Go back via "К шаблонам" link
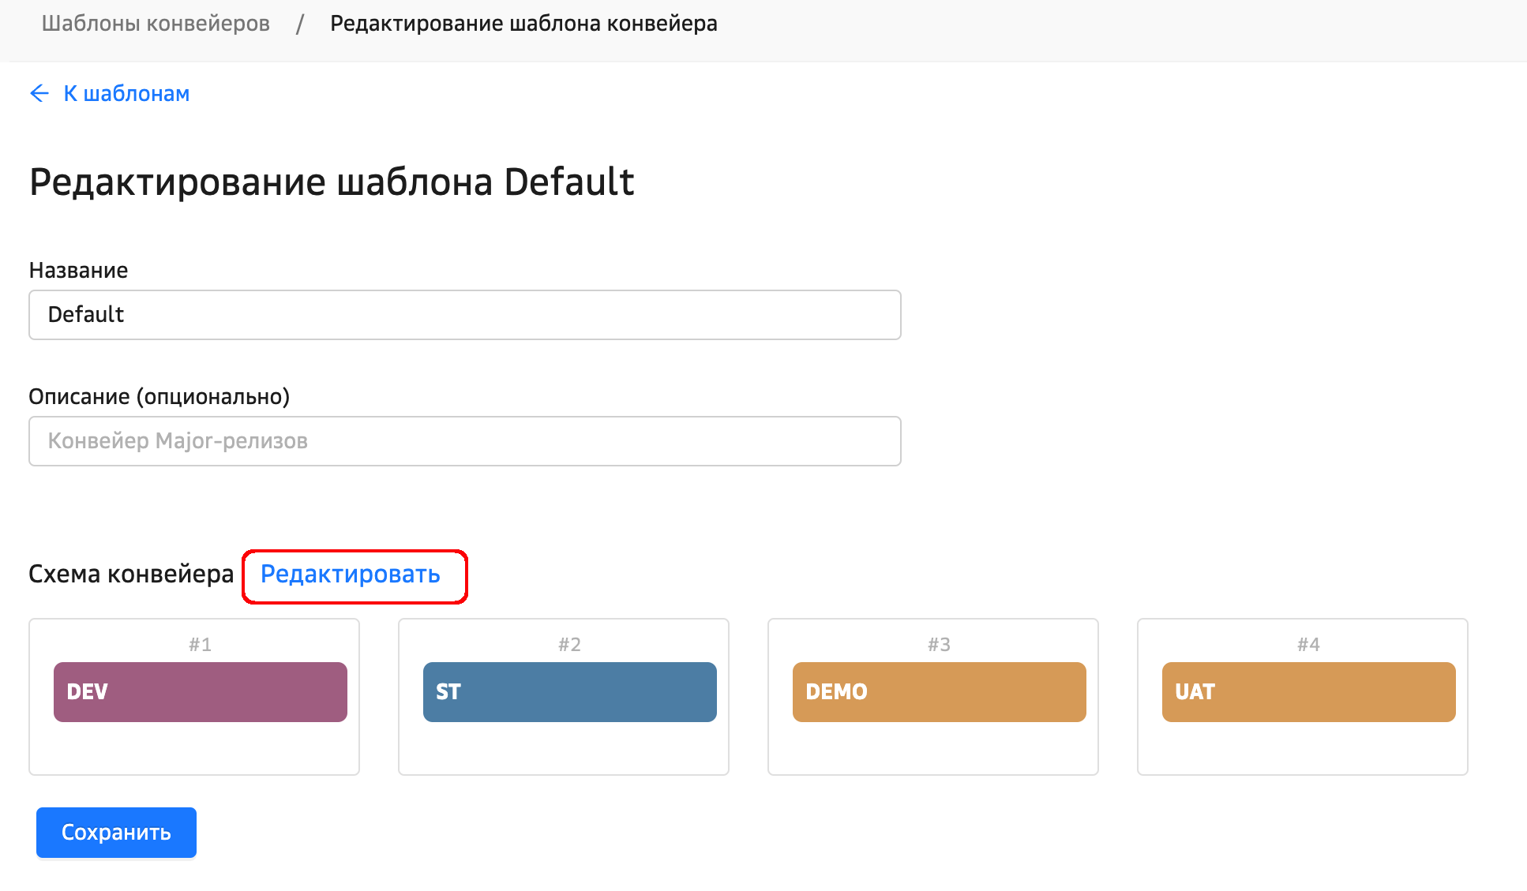The width and height of the screenshot is (1527, 891). click(x=126, y=94)
